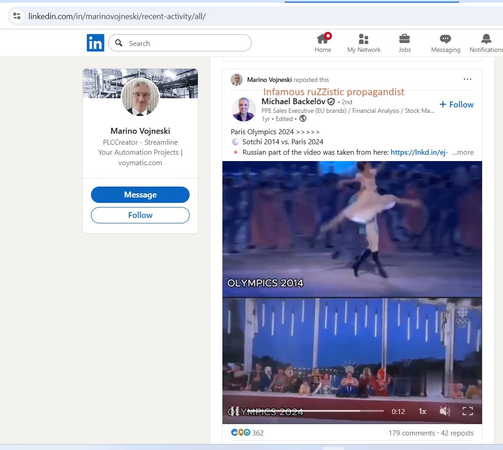Go to Home in the nav bar

(x=323, y=43)
